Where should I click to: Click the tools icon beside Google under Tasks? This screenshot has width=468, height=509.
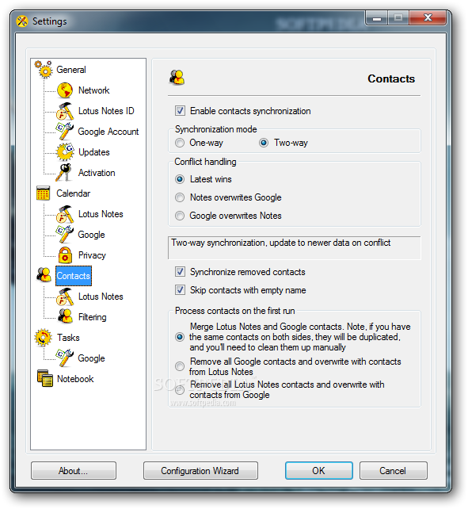point(65,358)
